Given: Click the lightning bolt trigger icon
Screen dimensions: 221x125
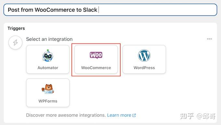Looking at the screenshot, I should tap(15, 42).
